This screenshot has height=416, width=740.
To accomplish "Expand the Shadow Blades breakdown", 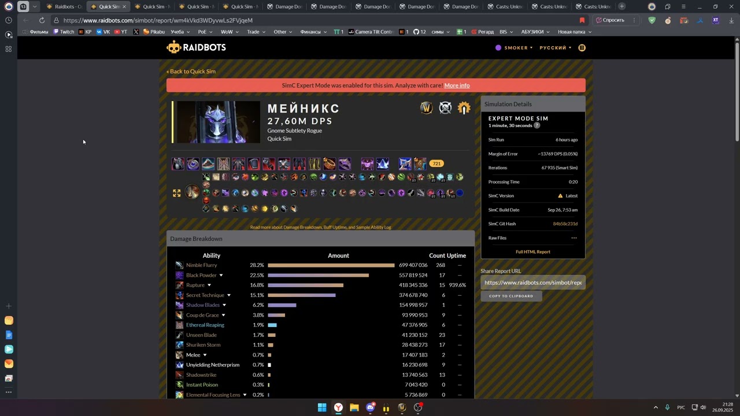I will click(x=224, y=305).
